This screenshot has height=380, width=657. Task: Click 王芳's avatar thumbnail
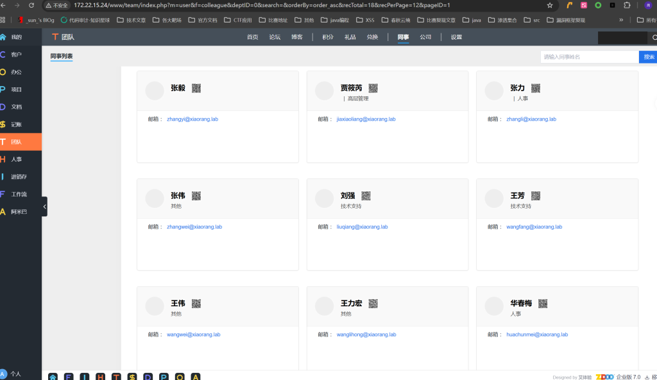pos(494,198)
